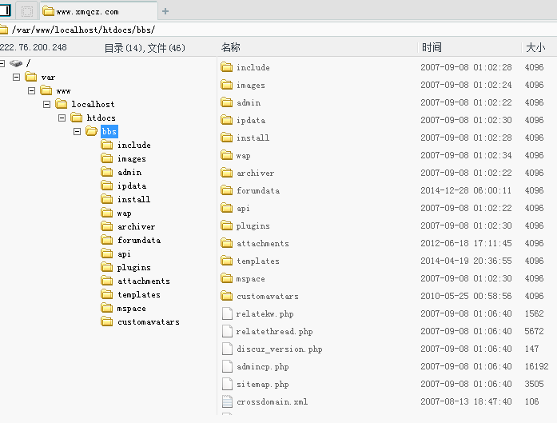This screenshot has width=557, height=423.
Task: Click the templates folder icon in file list
Action: pos(227,261)
